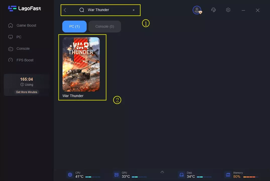Image resolution: width=270 pixels, height=181 pixels.
Task: Click the 165:04 remaining time
Action: tap(27, 79)
